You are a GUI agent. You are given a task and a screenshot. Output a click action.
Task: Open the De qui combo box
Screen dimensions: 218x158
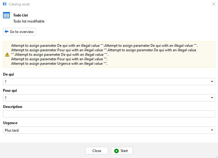(109, 82)
